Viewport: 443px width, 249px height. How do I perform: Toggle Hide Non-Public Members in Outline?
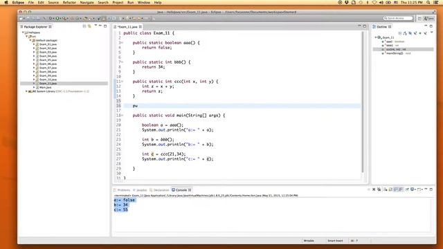(x=420, y=33)
